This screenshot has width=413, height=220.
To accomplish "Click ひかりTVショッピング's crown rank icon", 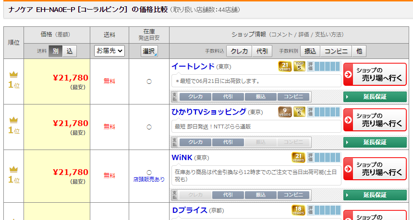I will [x=14, y=120].
